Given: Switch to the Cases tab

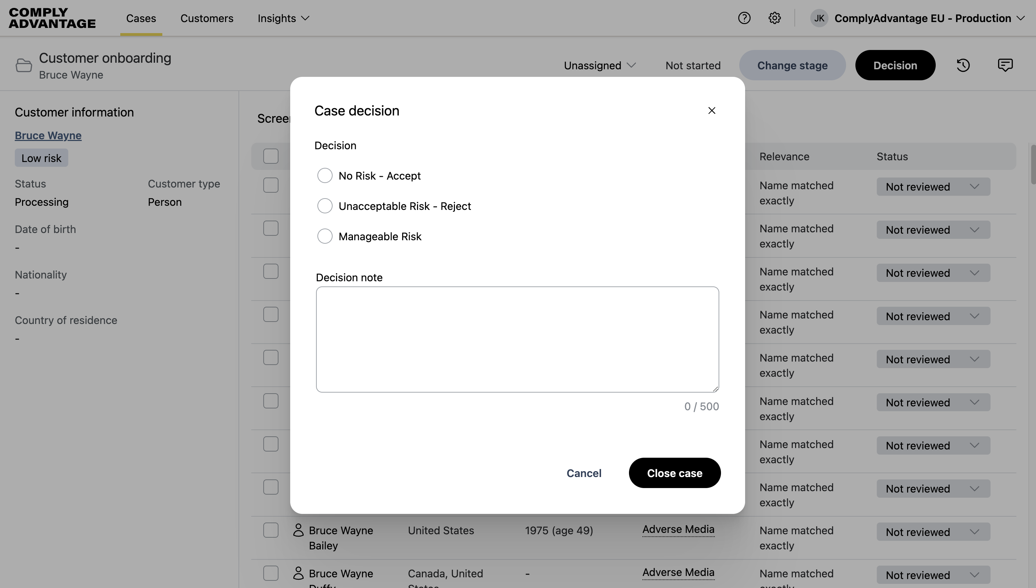Looking at the screenshot, I should pos(141,18).
